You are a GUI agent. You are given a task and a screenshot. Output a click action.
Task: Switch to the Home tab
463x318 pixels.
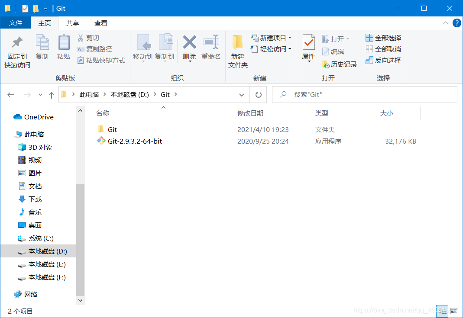click(x=45, y=23)
